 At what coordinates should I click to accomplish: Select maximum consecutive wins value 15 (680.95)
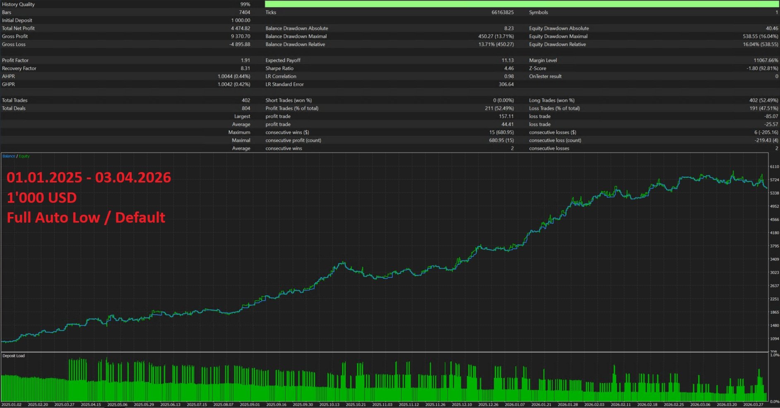coord(501,132)
